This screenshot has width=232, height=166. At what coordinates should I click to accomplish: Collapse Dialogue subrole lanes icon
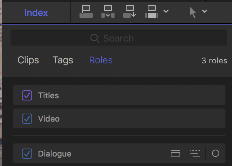pos(195,153)
